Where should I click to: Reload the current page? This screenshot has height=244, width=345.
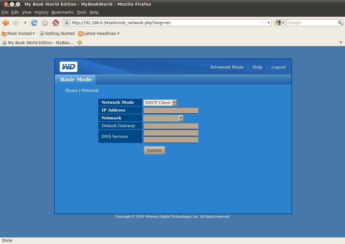tap(34, 23)
